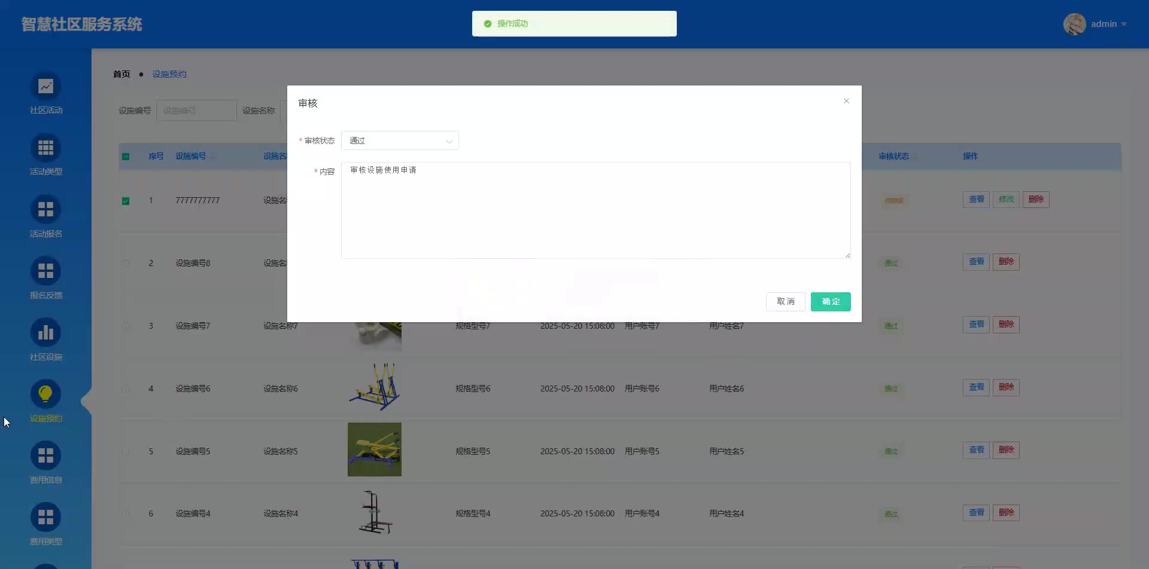Open the 设施名称5 equipment thumbnail

click(x=375, y=449)
